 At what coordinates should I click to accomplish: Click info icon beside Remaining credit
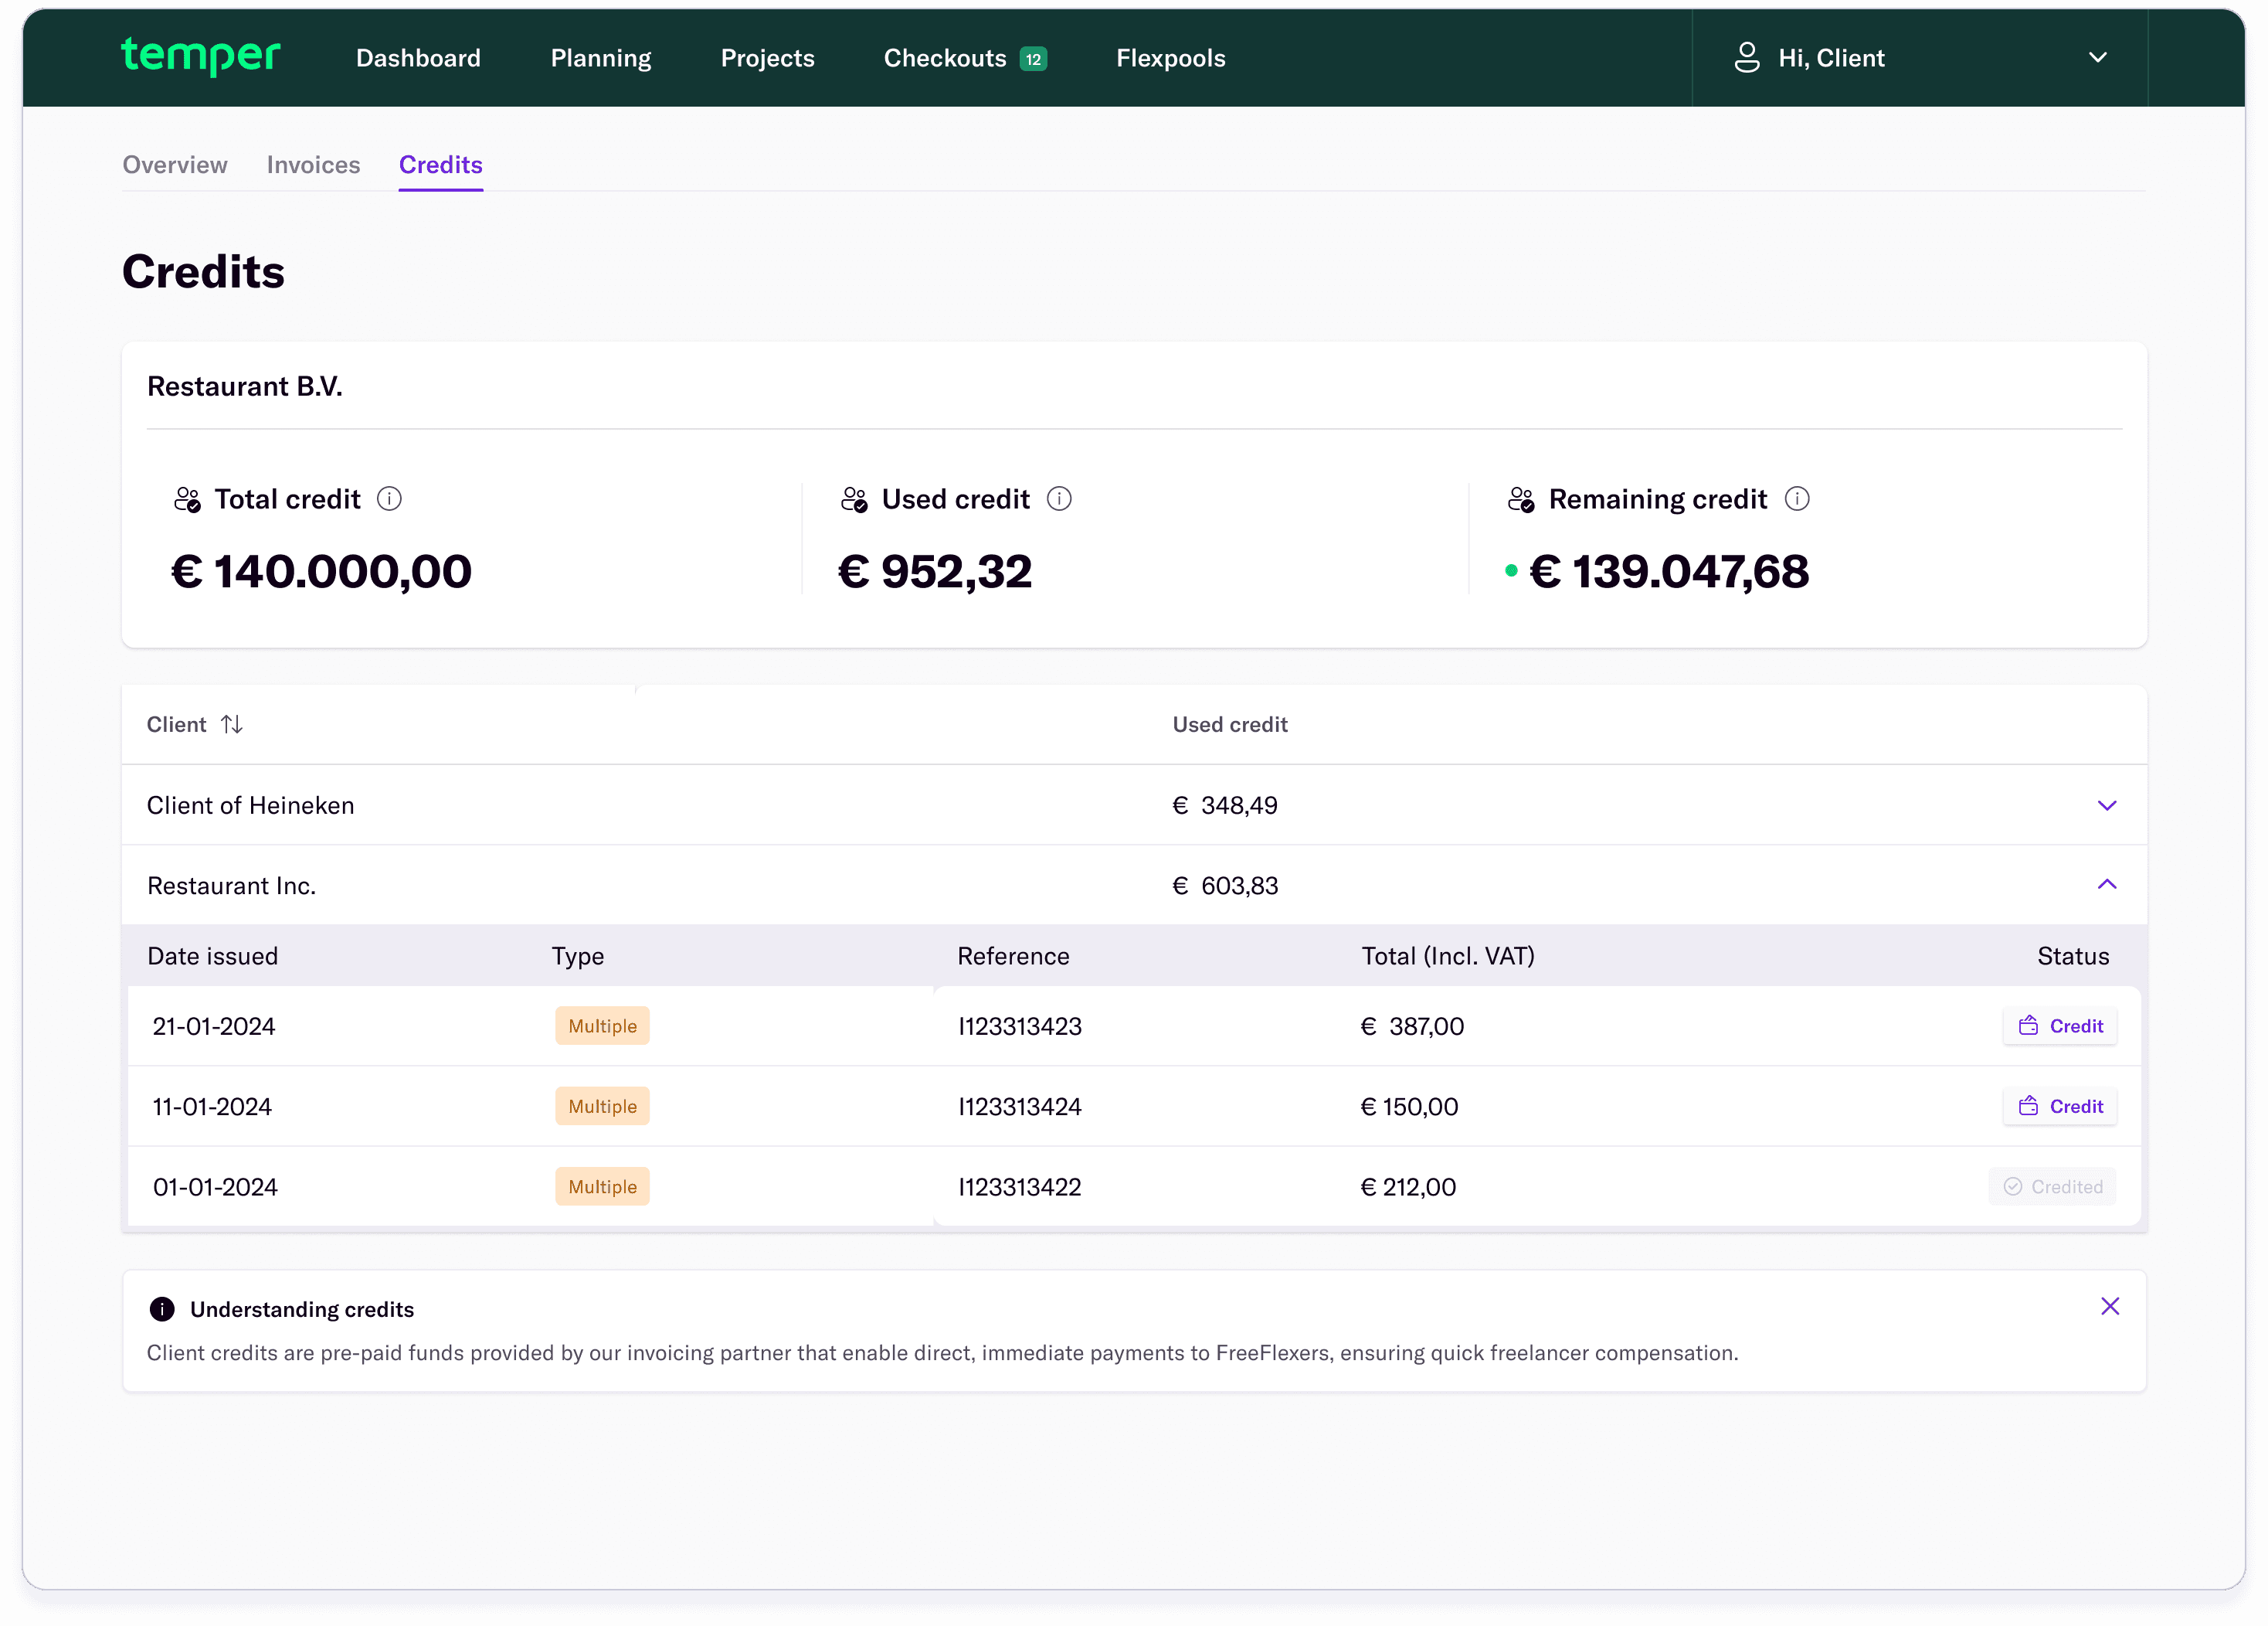click(1797, 498)
